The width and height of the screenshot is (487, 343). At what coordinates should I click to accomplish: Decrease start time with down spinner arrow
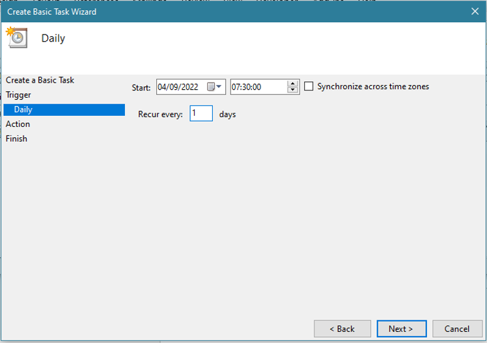292,90
